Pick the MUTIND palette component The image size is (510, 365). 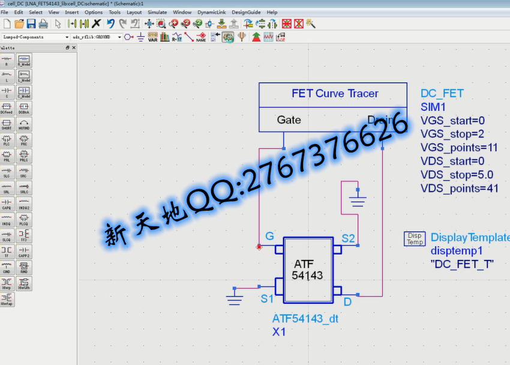[x=24, y=124]
